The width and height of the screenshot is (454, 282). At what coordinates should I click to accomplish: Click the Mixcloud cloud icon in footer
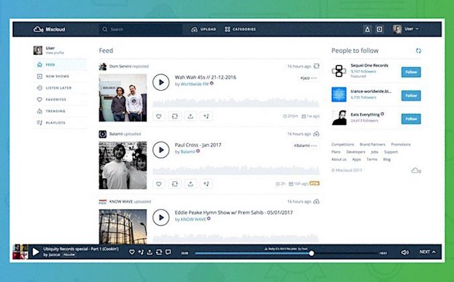pyautogui.click(x=416, y=171)
